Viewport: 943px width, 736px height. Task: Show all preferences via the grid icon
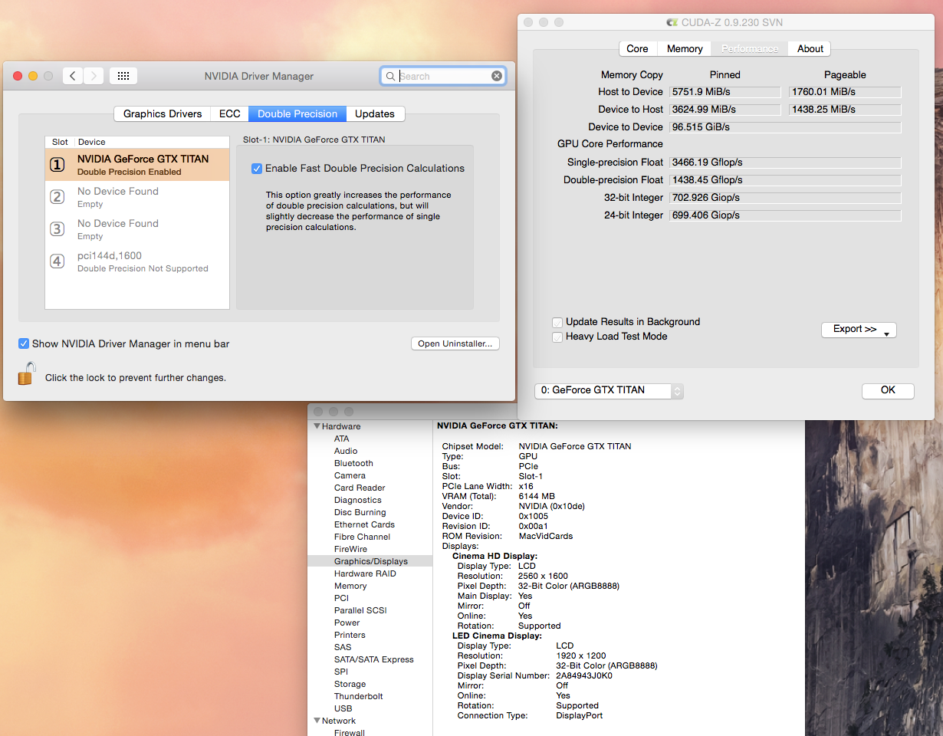(x=123, y=76)
